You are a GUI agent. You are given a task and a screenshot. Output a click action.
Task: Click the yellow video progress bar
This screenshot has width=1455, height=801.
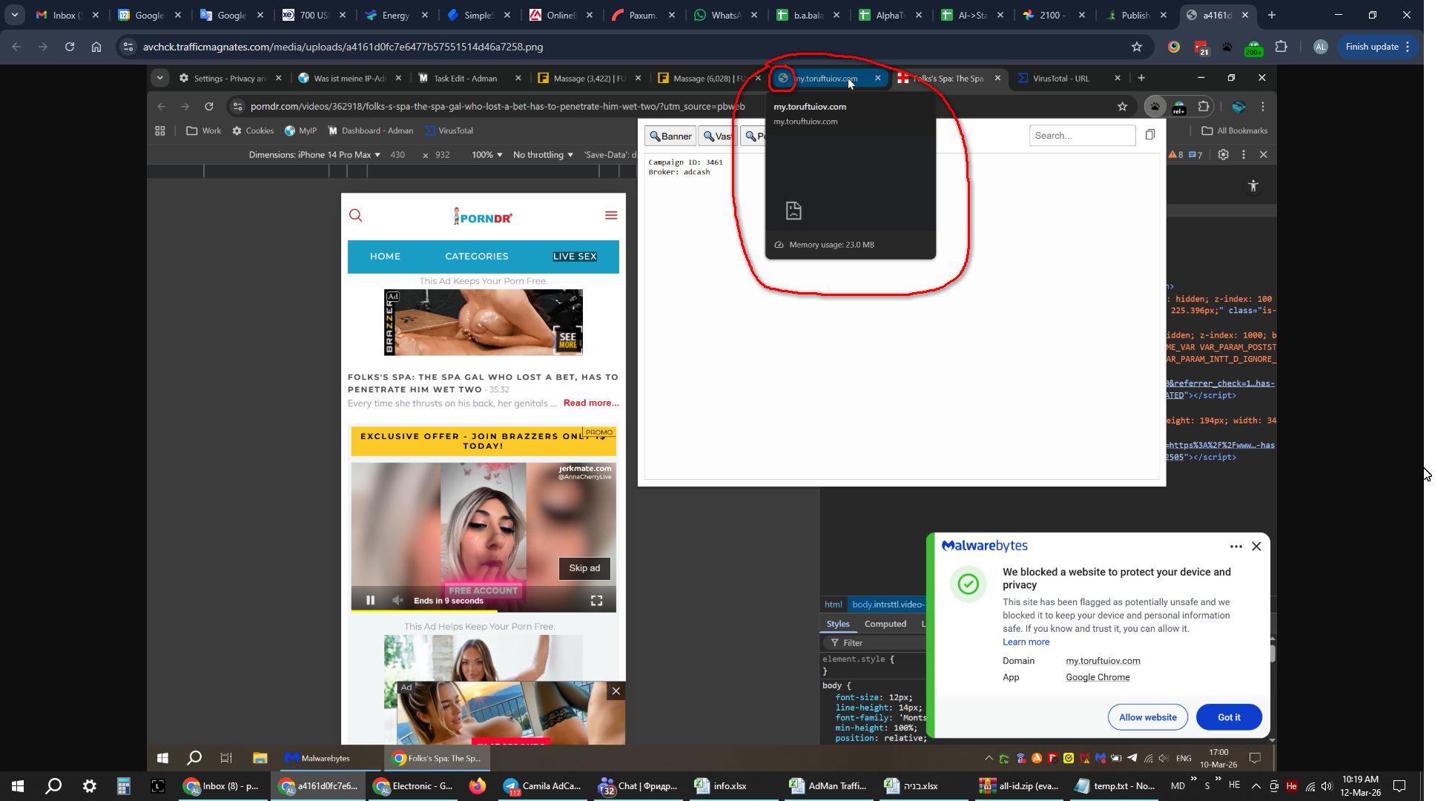425,611
